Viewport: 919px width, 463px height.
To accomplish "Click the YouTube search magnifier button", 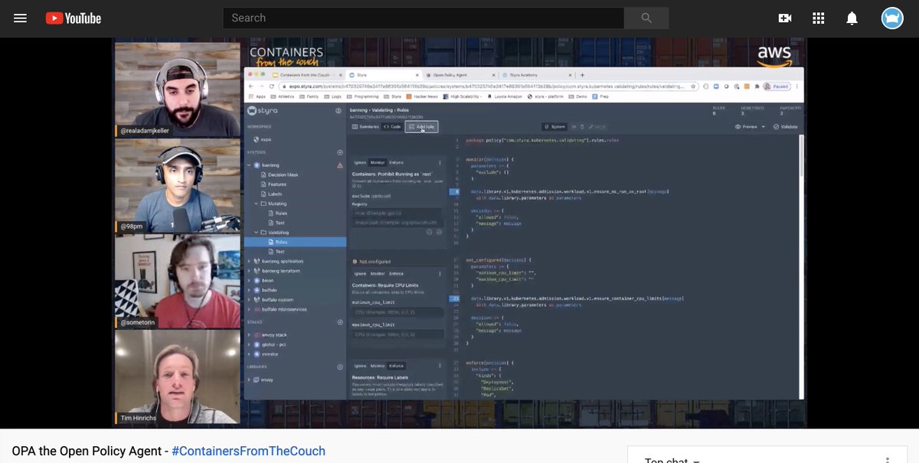I will 646,18.
